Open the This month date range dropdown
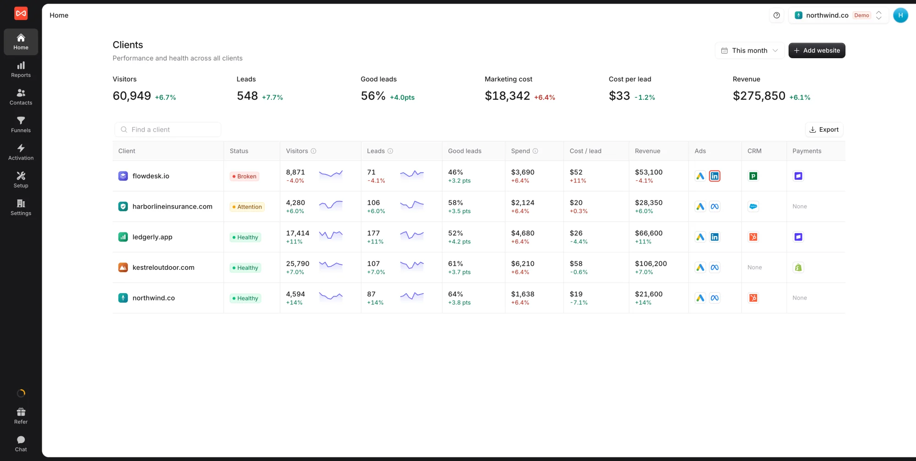916x461 pixels. tap(749, 50)
